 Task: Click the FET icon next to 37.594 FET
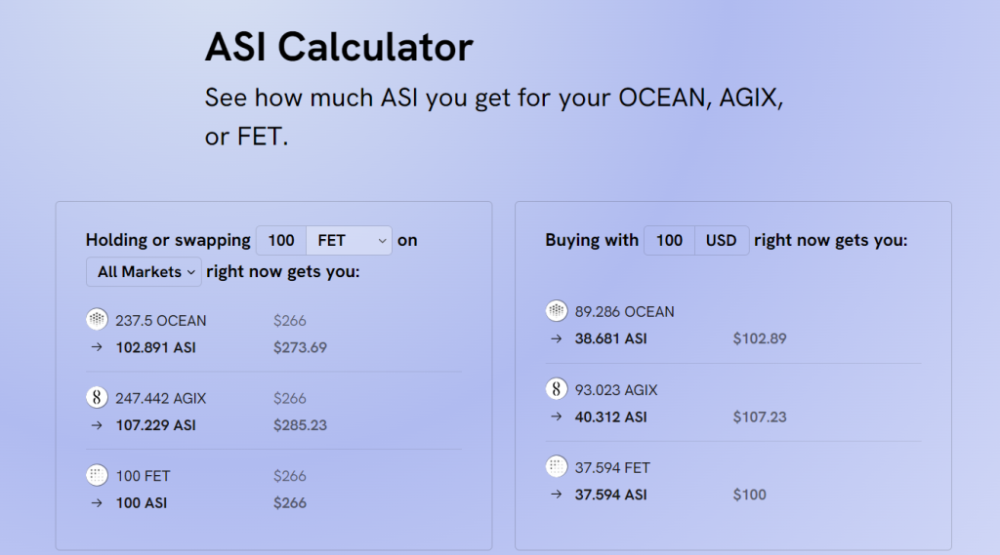pyautogui.click(x=557, y=467)
